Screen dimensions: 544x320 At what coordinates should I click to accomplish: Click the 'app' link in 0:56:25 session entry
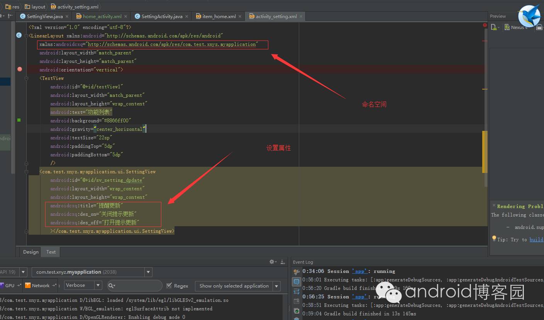point(360,297)
